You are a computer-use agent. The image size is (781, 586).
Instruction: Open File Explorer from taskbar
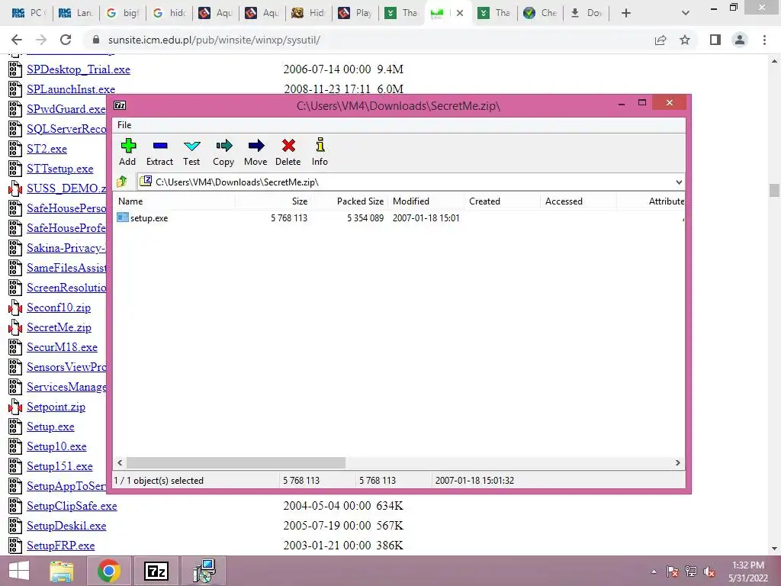(62, 571)
